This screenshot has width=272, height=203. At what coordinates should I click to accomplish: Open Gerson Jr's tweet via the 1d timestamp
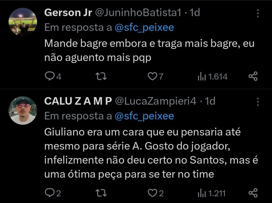pos(195,12)
